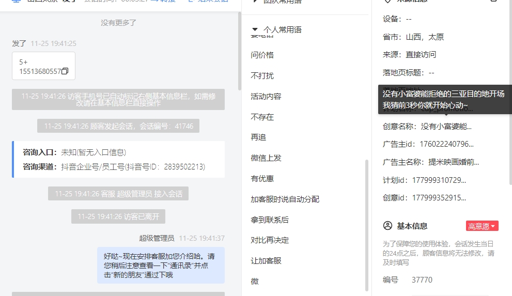Click the agent reply bubble 好哒~现在安排客服
The image size is (512, 296).
[161, 266]
